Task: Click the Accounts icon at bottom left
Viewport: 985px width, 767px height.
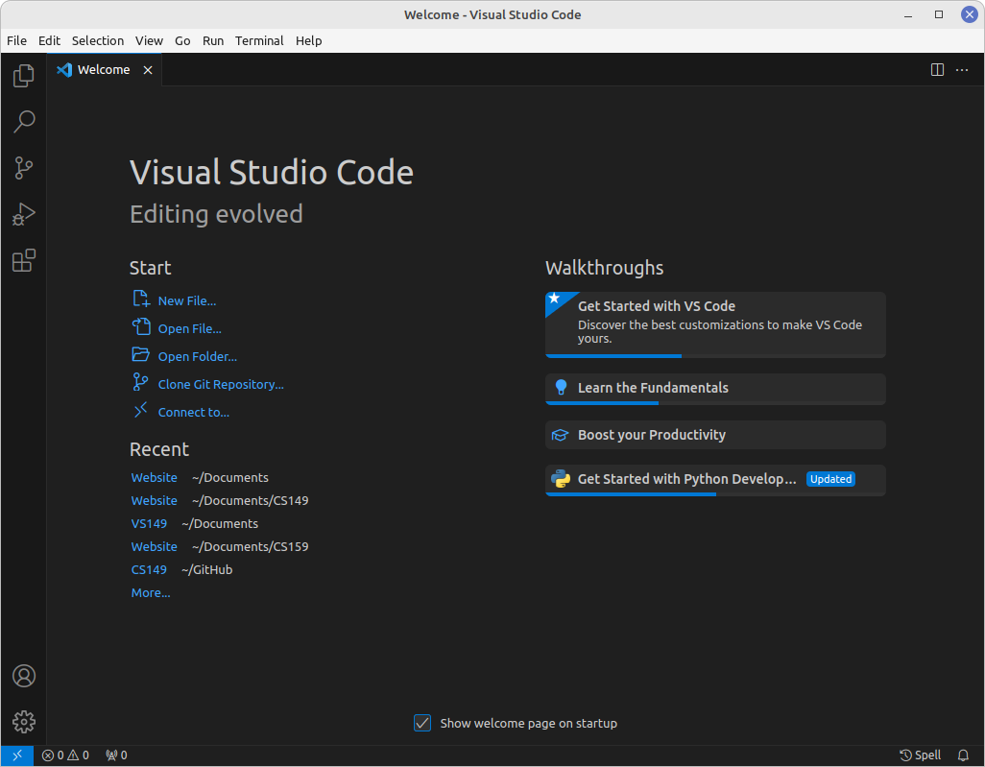Action: [x=23, y=676]
